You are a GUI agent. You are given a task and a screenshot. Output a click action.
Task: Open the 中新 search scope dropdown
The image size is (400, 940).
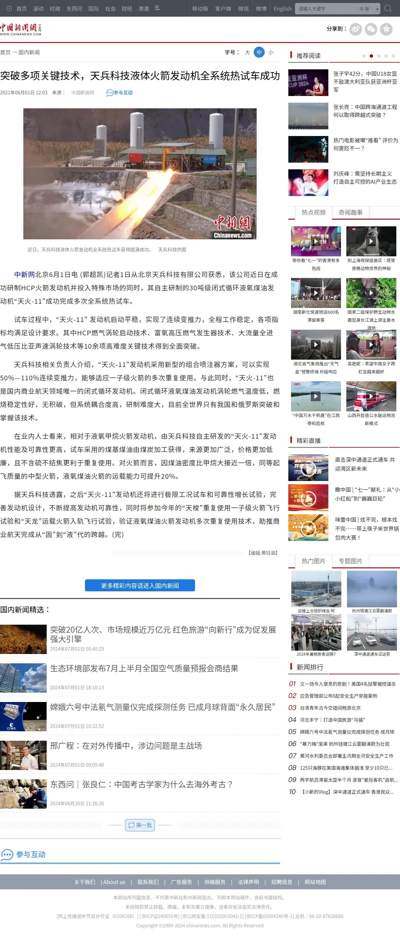pos(369,9)
